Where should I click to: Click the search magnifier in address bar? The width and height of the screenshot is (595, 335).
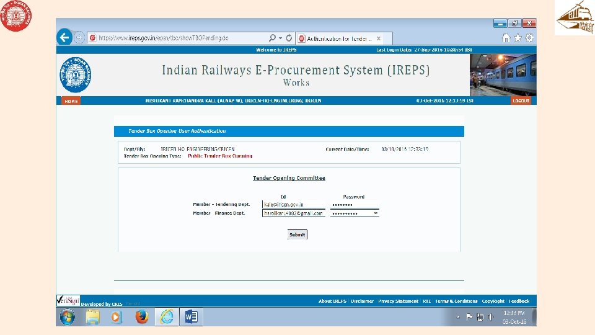[x=272, y=38]
